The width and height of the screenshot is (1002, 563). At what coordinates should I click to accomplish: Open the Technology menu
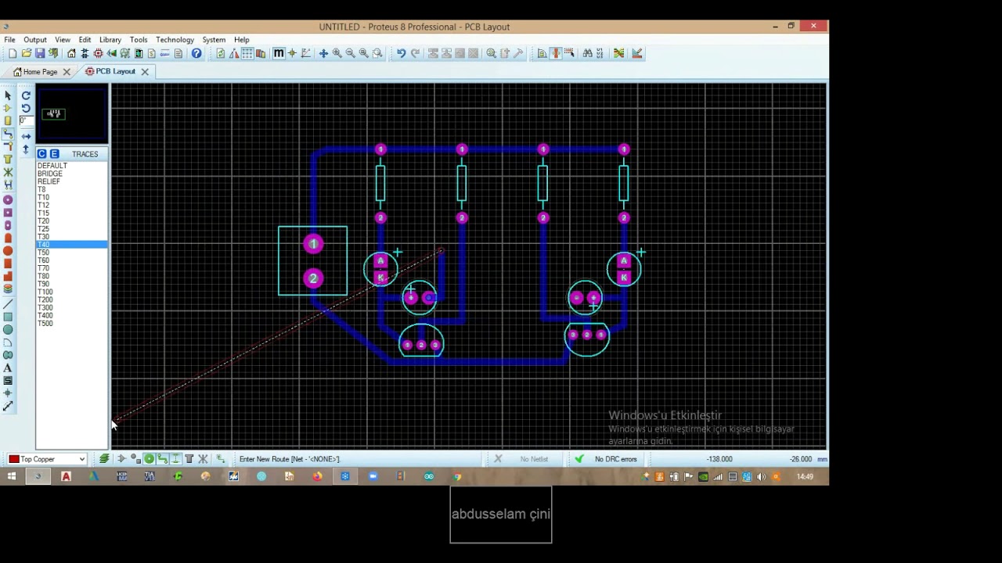click(175, 40)
